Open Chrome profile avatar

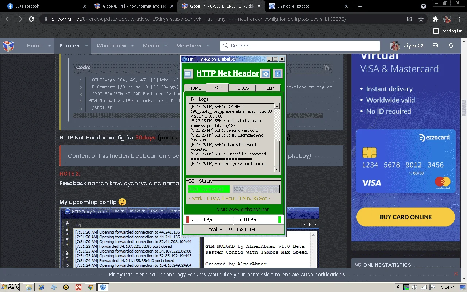tap(447, 19)
